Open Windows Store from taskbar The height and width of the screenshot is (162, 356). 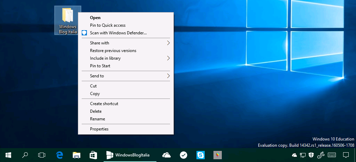coord(93,155)
